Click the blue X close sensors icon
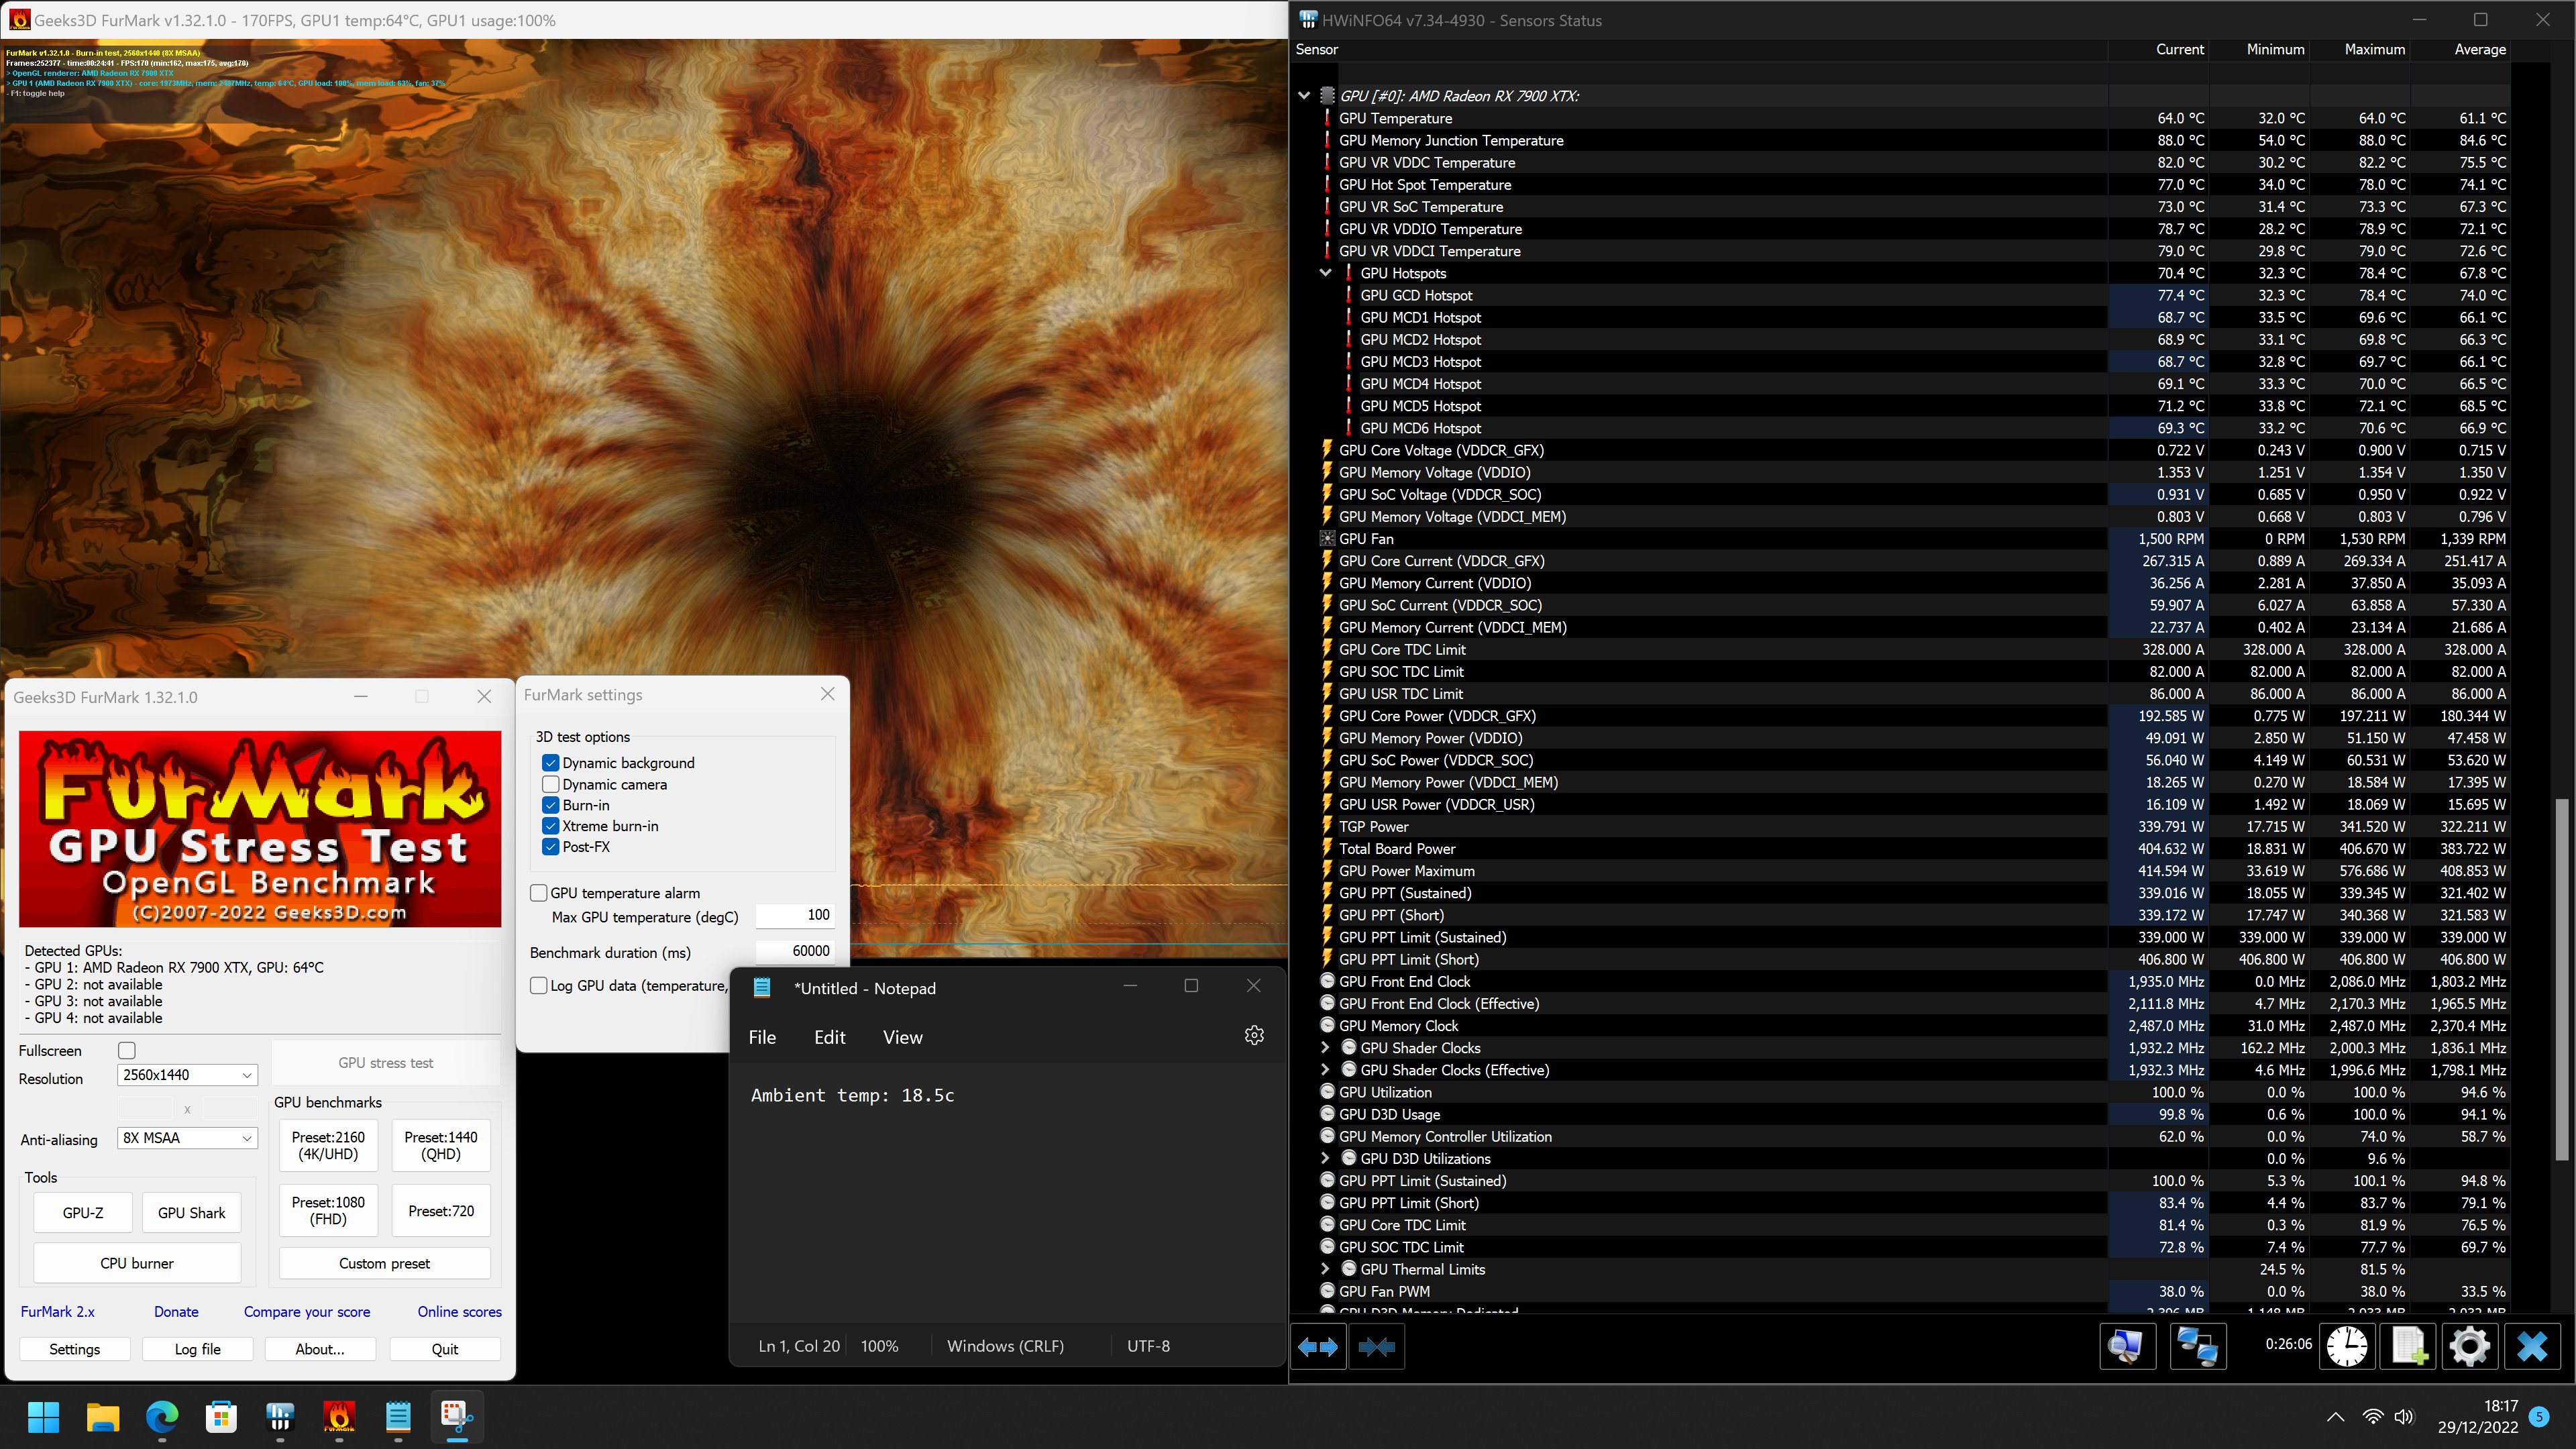This screenshot has width=2576, height=1449. pyautogui.click(x=2532, y=1346)
